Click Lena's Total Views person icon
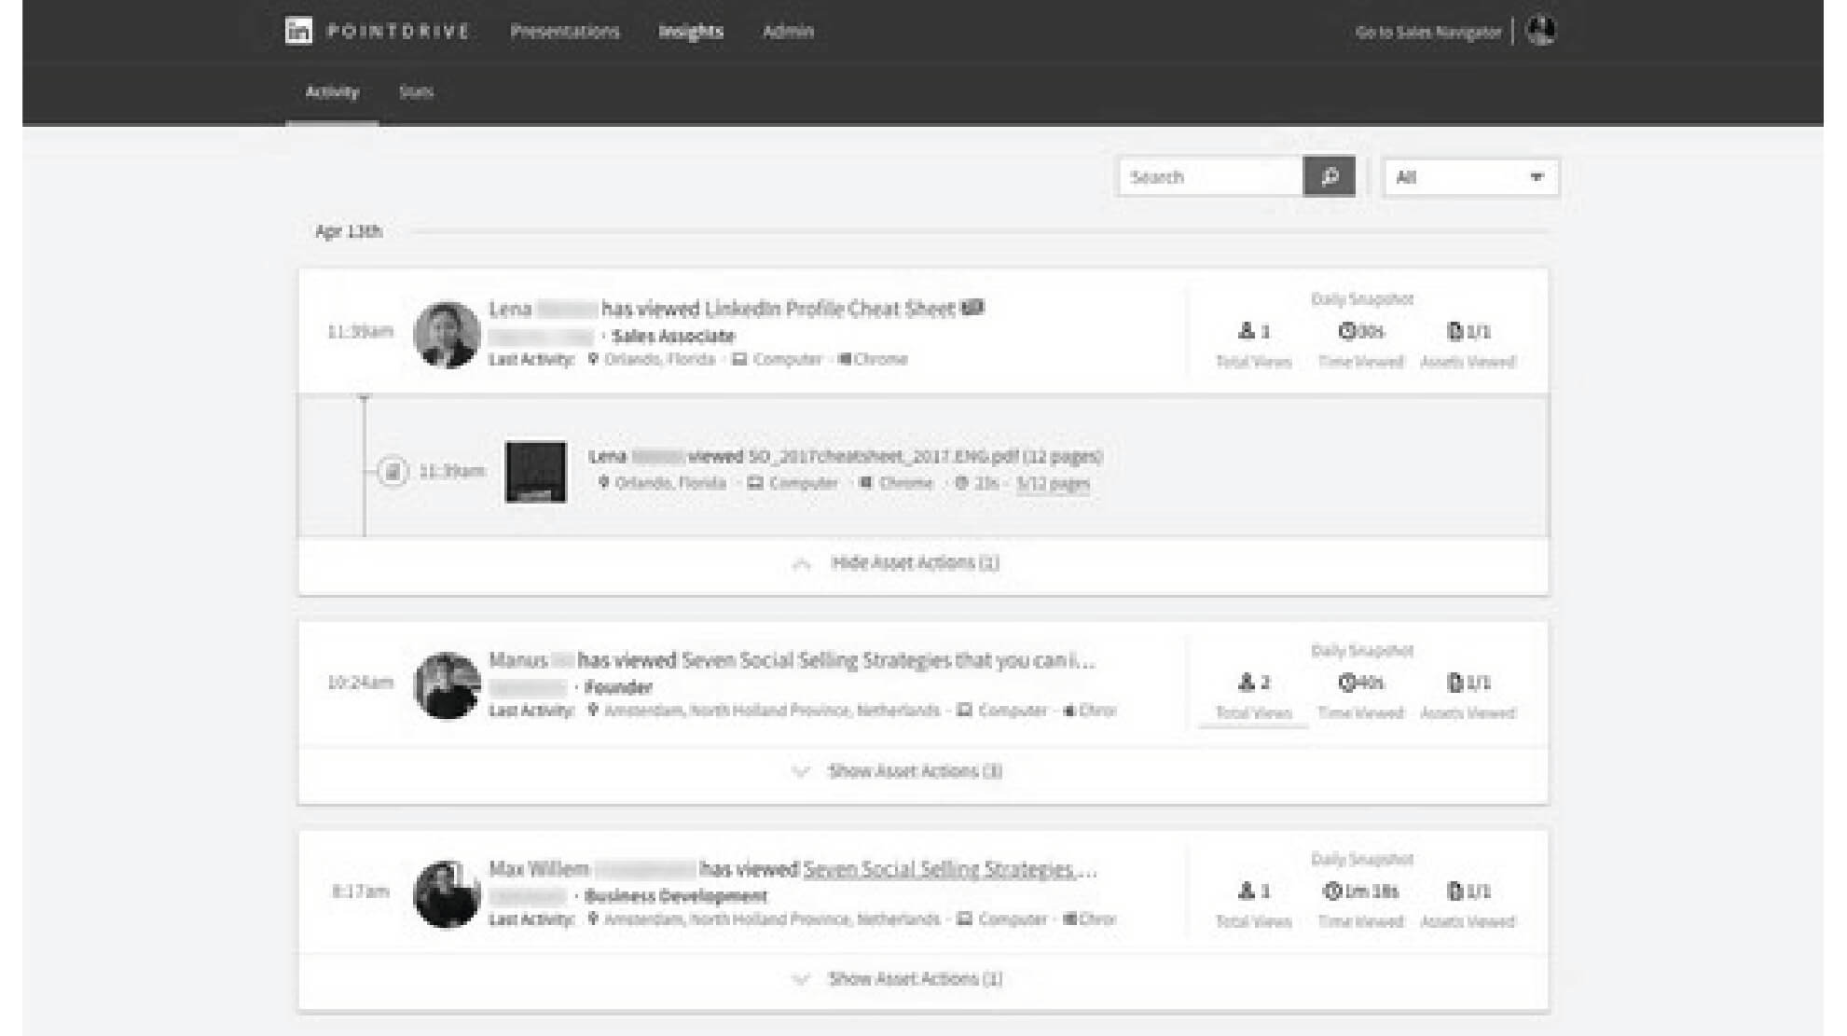This screenshot has height=1036, width=1847. (x=1246, y=331)
